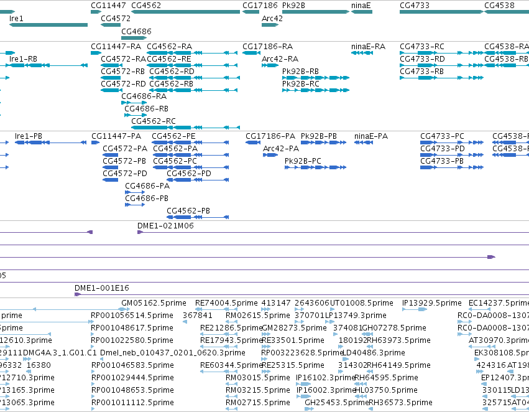Select the Arc42-PA protein label
Image resolution: width=529 pixels, height=412 pixels.
[281, 149]
